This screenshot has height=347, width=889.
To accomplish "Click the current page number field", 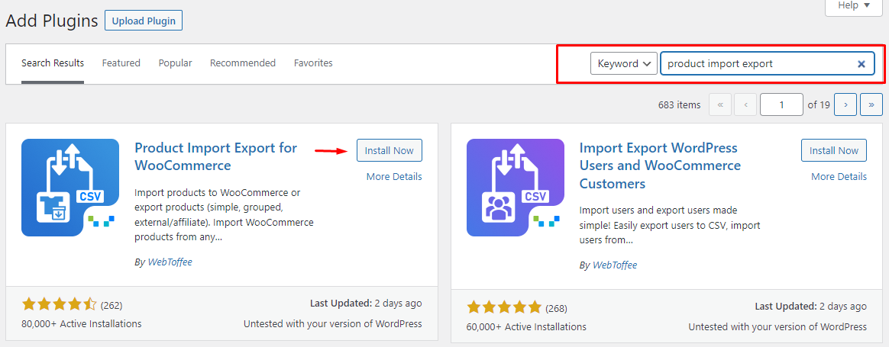I will [x=781, y=104].
